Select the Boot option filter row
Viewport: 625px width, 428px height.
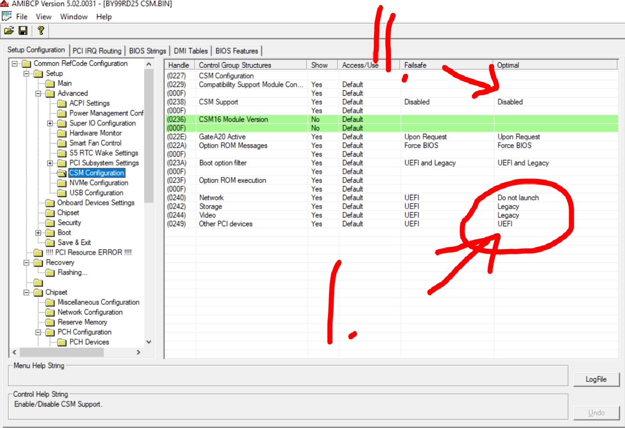[x=392, y=163]
